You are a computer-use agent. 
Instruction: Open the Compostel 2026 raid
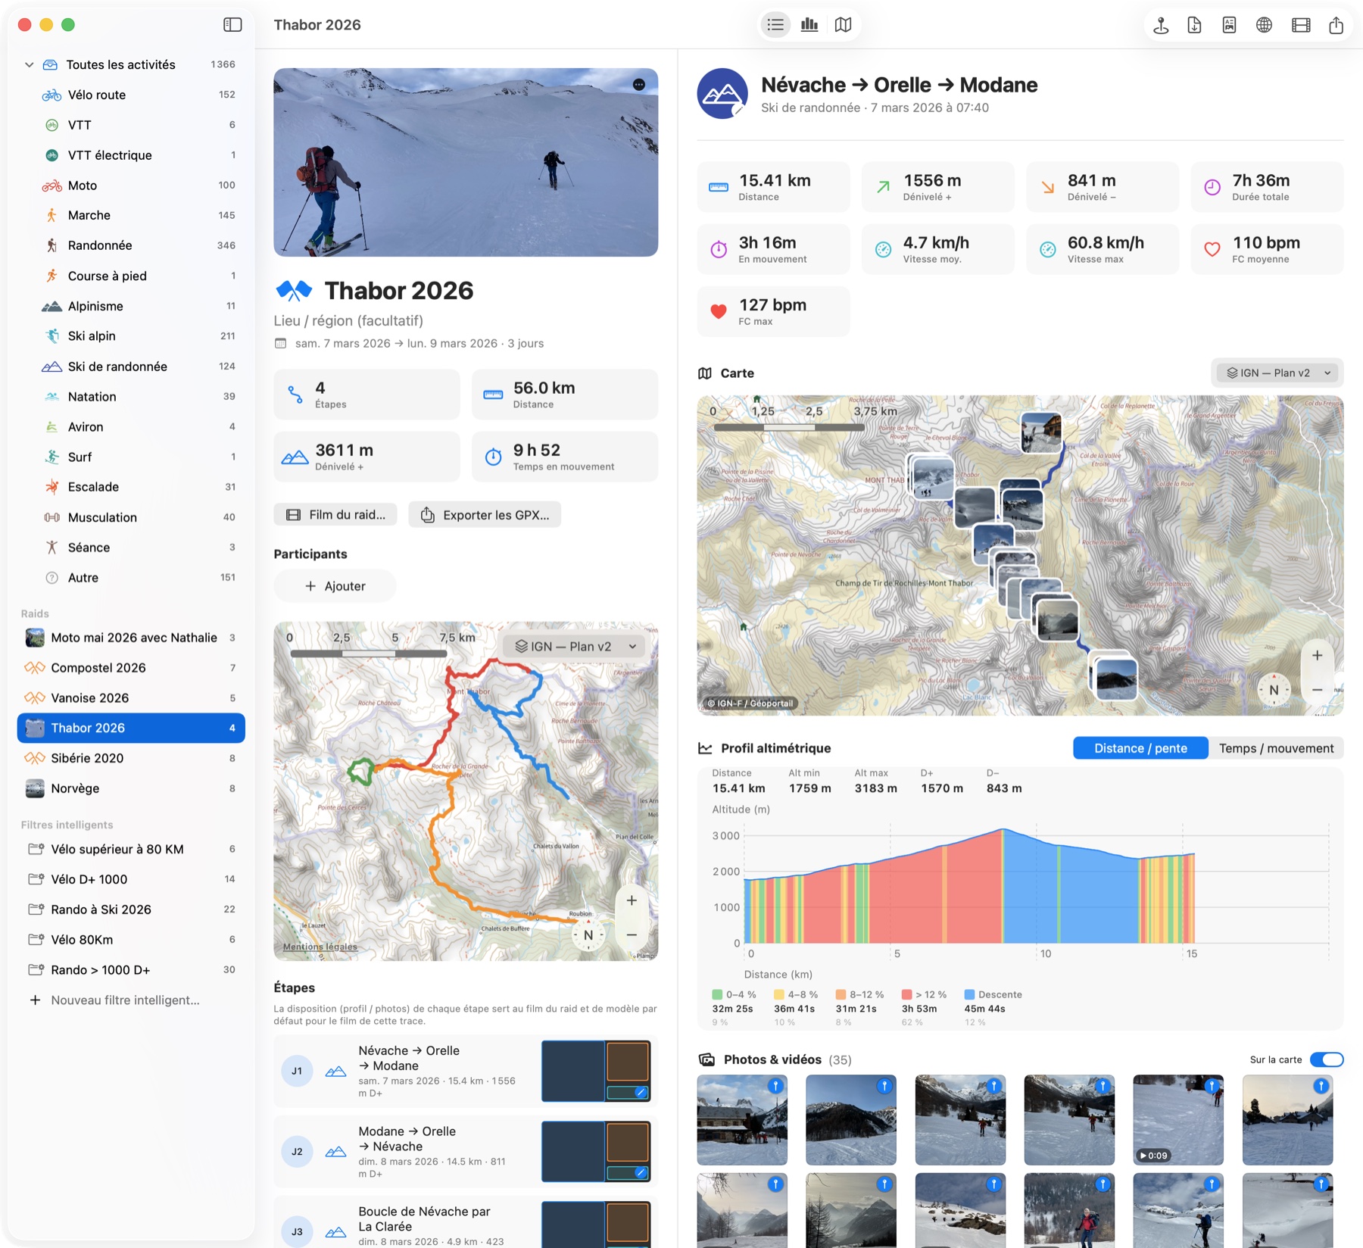(131, 668)
